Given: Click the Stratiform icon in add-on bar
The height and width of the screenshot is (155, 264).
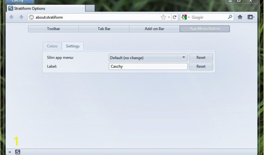Looking at the screenshot, I should [x=18, y=152].
